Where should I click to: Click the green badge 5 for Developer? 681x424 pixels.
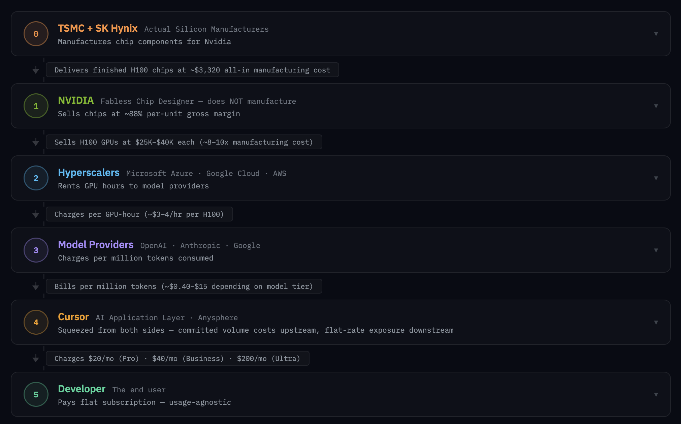point(36,394)
